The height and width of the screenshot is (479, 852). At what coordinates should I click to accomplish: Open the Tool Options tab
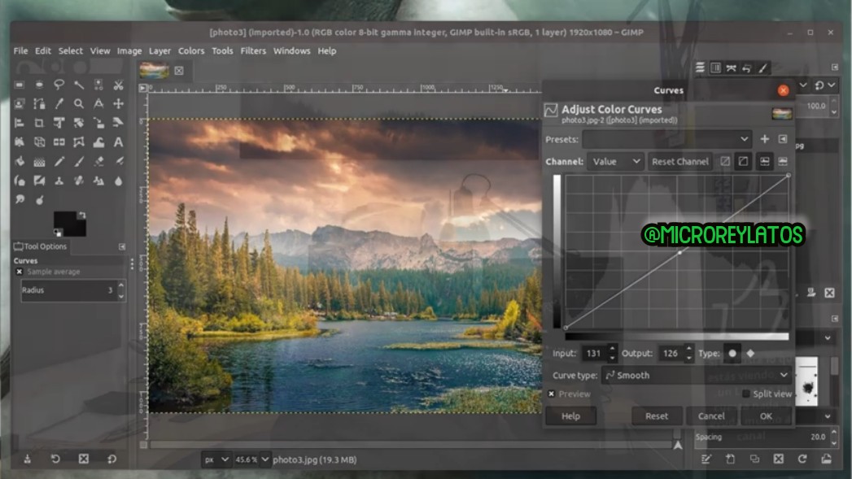(41, 246)
